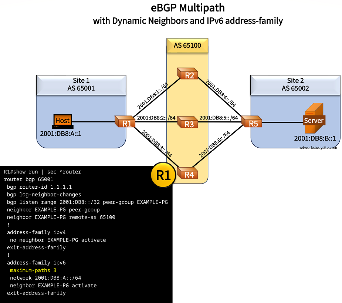342x303 pixels.
Task: Click the Server address 2001:DB8:B::1
Action: coord(315,139)
